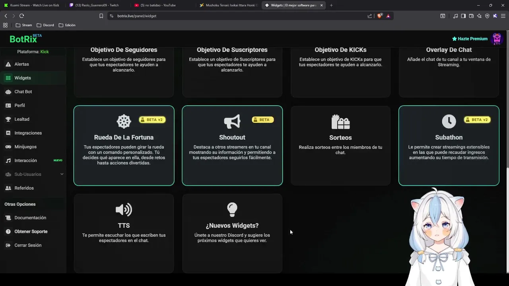Open the Discord bookmarks folder

point(45,25)
